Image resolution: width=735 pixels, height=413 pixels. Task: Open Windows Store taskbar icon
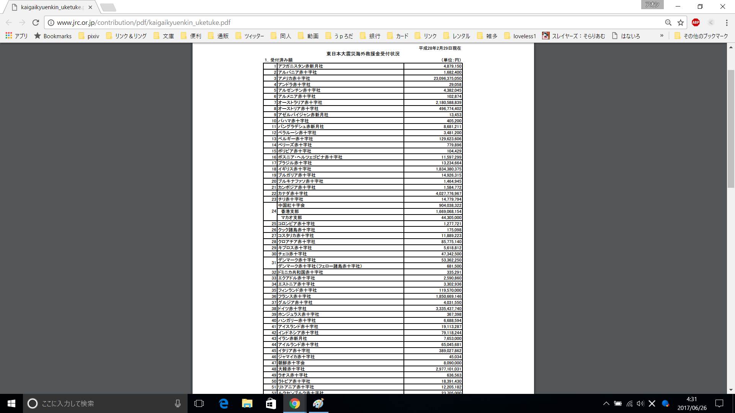[x=271, y=403]
